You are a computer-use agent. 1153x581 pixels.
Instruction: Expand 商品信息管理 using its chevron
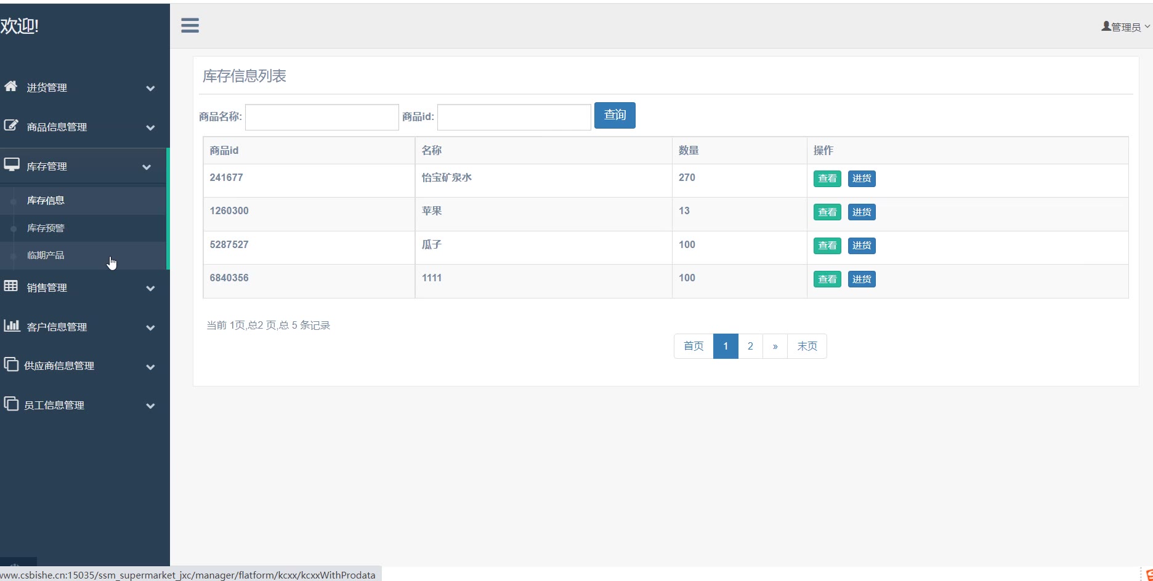coord(150,128)
